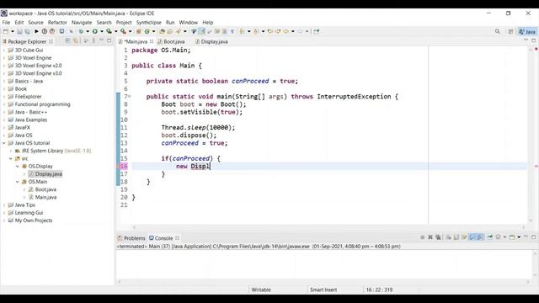539x303 pixels.
Task: Open New file dropdown arrow
Action: (x=13, y=31)
